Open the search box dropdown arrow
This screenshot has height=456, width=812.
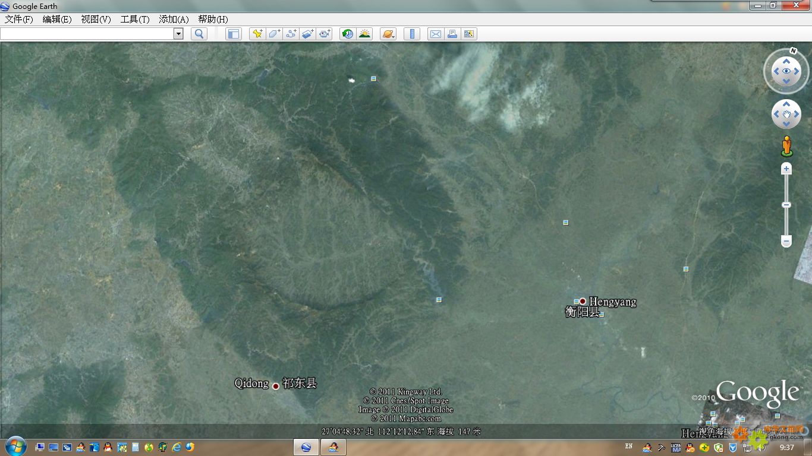click(x=178, y=34)
